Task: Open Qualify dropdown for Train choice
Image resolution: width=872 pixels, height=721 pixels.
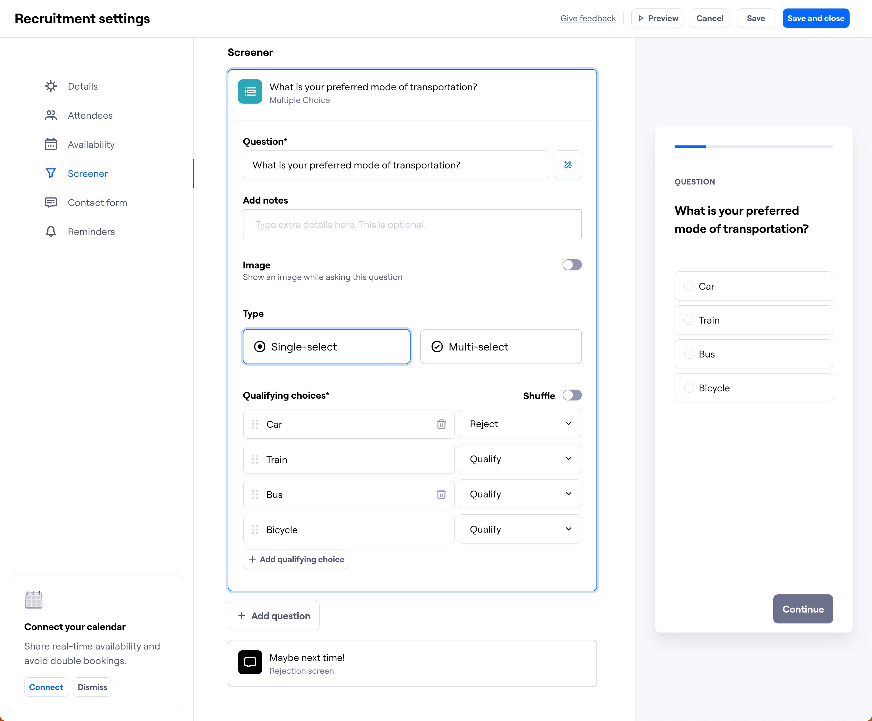Action: click(519, 459)
